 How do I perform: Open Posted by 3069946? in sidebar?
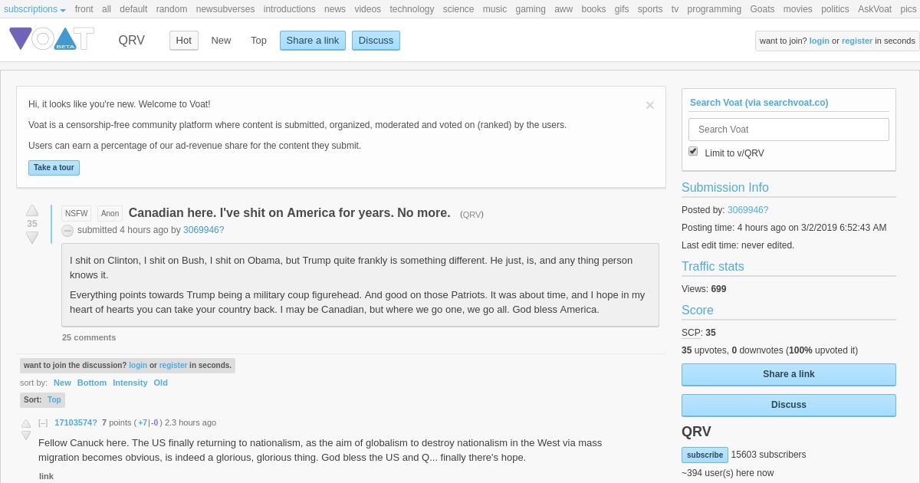[747, 210]
